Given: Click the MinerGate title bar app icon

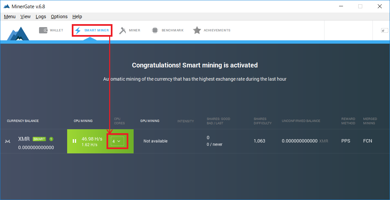Looking at the screenshot, I should click(x=7, y=7).
